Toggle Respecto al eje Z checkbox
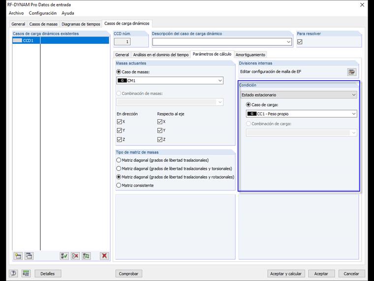The width and height of the screenshot is (374, 281). click(x=160, y=140)
